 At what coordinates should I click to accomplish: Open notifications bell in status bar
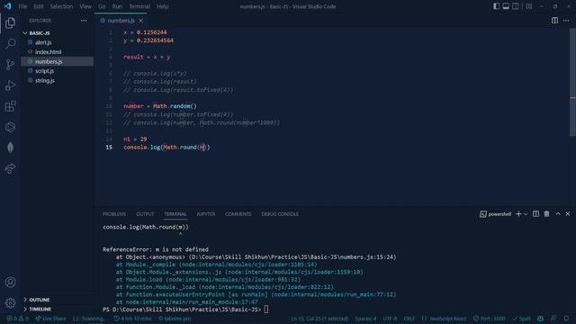pyautogui.click(x=566, y=319)
